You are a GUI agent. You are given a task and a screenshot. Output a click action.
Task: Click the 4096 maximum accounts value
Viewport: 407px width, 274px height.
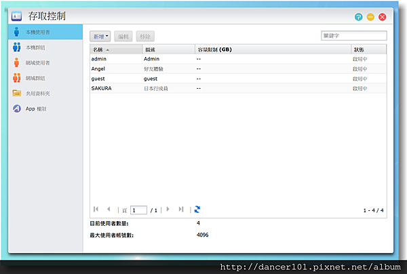tap(202, 235)
